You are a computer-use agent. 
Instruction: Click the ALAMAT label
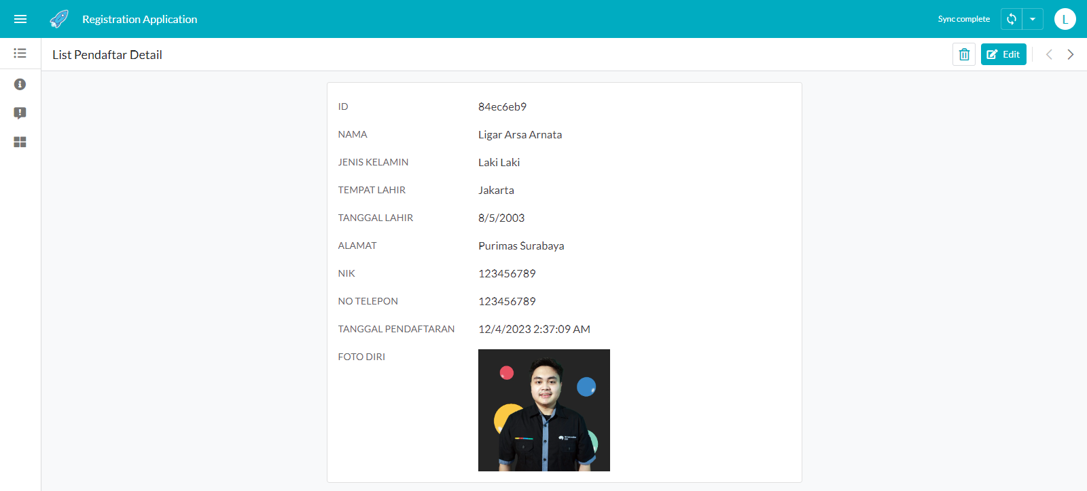(x=357, y=245)
